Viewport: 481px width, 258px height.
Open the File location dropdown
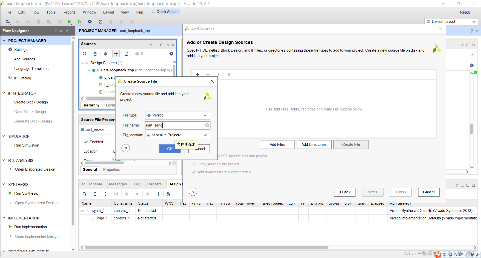click(177, 135)
